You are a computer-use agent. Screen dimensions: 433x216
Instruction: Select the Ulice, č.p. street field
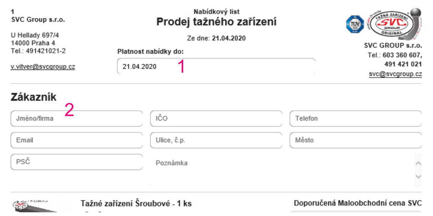coord(216,140)
